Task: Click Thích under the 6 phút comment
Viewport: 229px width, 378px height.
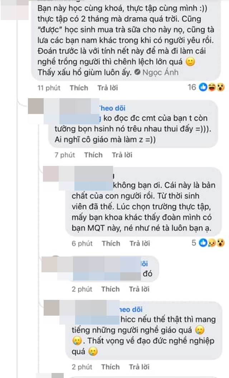Action: (x=111, y=243)
